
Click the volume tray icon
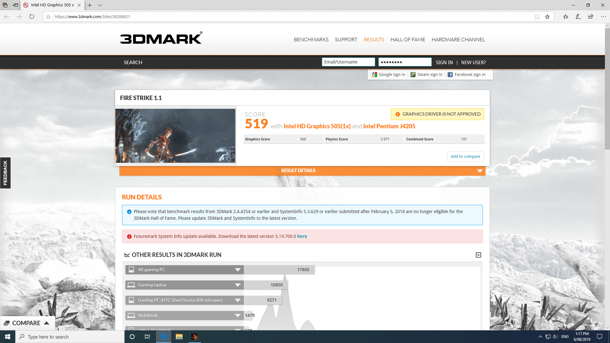[555, 337]
